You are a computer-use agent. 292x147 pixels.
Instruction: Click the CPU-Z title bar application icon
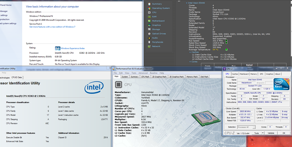(x=225, y=69)
